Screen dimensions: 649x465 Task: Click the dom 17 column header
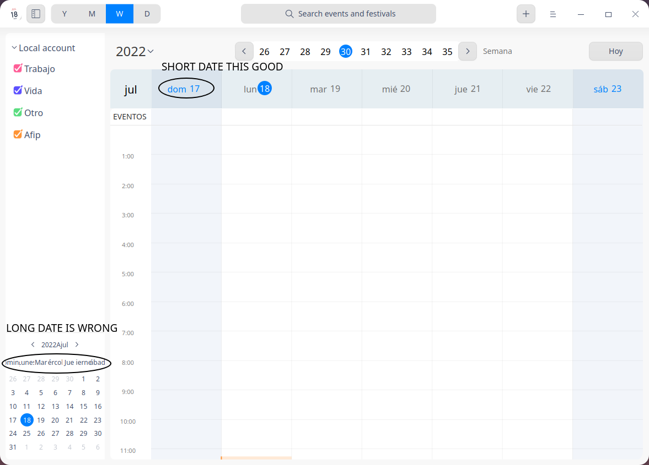(x=186, y=89)
